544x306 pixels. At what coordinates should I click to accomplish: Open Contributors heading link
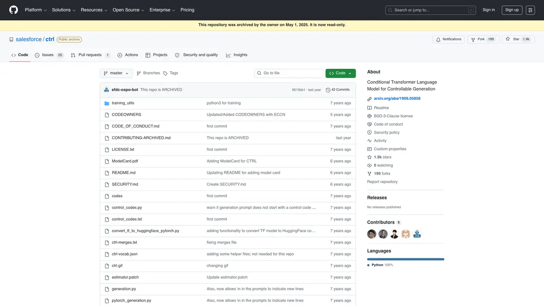tap(384, 222)
